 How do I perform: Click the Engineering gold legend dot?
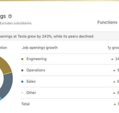[22, 59]
